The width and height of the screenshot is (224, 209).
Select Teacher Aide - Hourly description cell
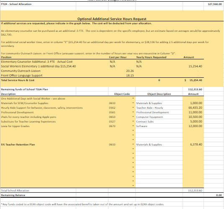(149, 107)
